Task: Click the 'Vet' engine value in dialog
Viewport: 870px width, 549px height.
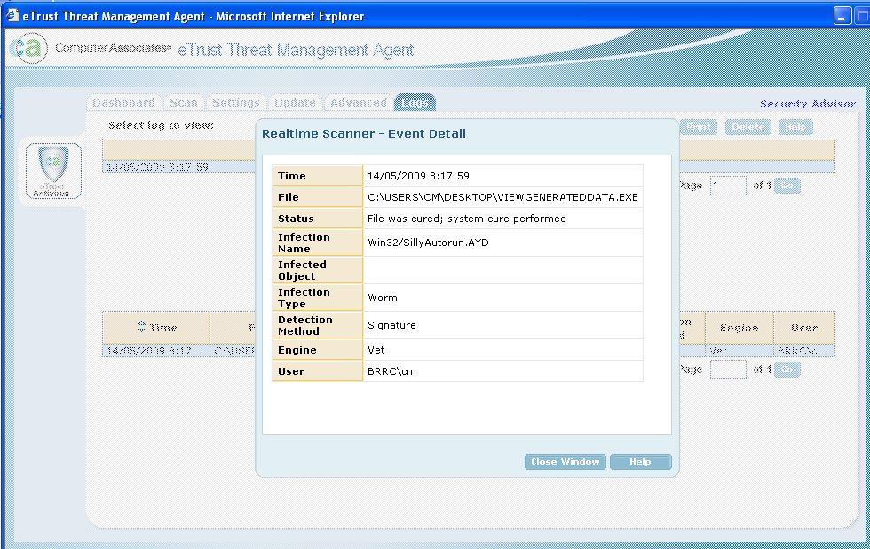Action: (376, 350)
